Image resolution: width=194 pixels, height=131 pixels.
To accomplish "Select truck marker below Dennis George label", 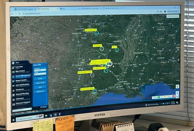I will pyautogui.click(x=106, y=71).
